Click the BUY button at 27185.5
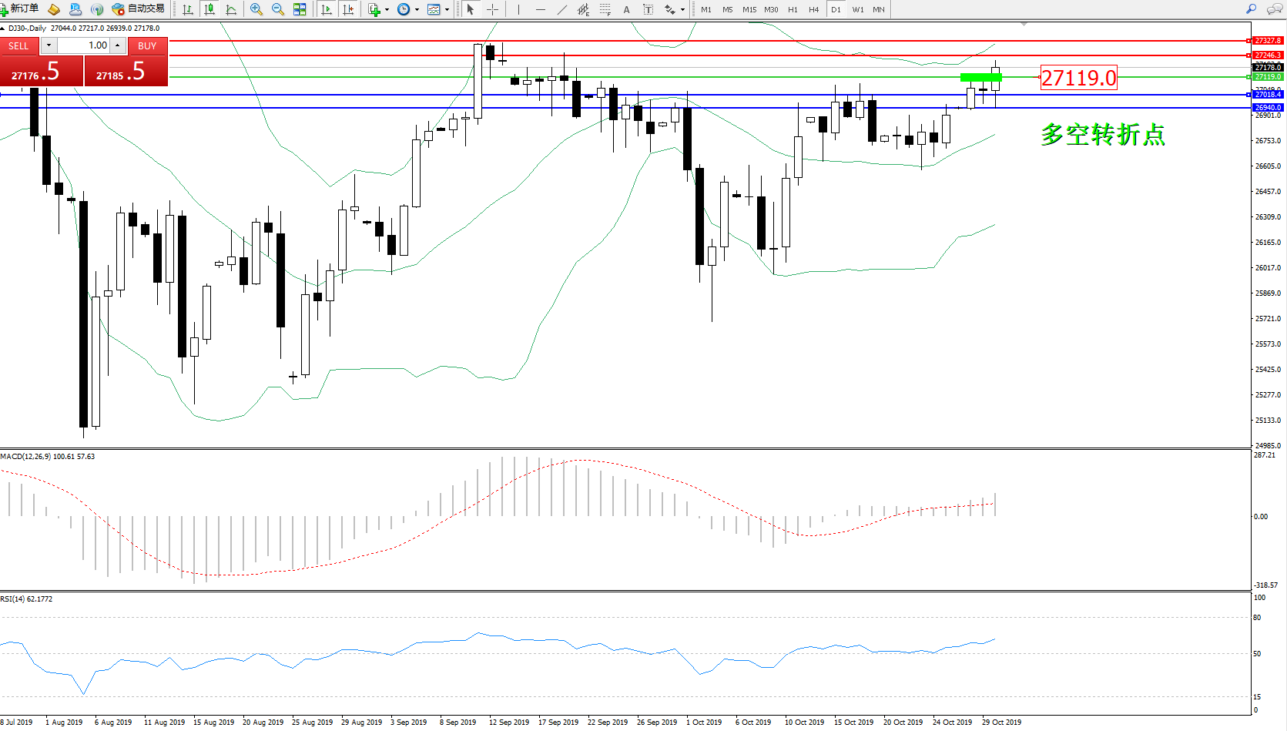Viewport: 1287px width, 731px height. (126, 72)
